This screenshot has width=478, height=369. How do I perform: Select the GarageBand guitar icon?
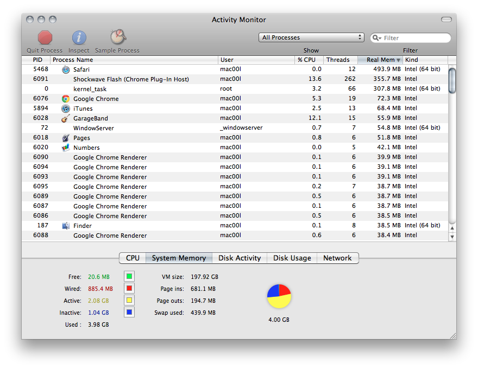coord(66,118)
